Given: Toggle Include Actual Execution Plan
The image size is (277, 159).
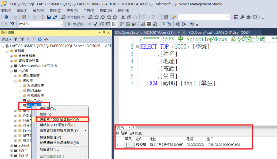Looking at the screenshot, I should click(x=122, y=24).
